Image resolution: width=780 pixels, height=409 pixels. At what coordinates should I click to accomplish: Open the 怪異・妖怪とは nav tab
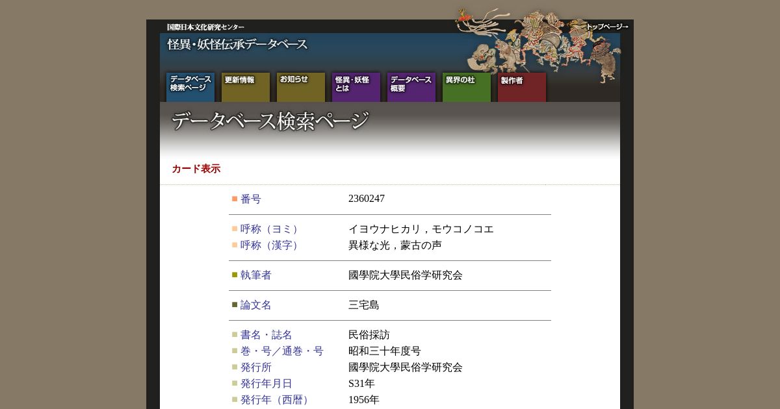pyautogui.click(x=356, y=87)
